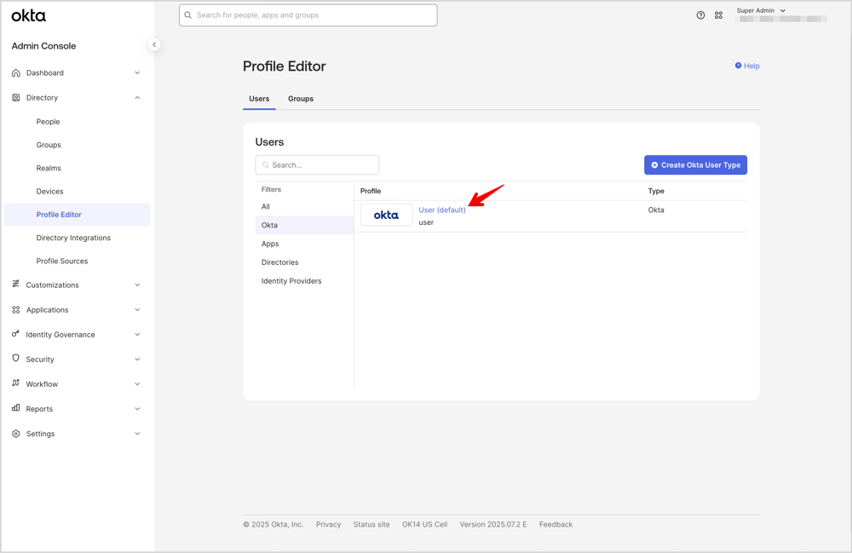Click the Profile column header

[x=371, y=191]
